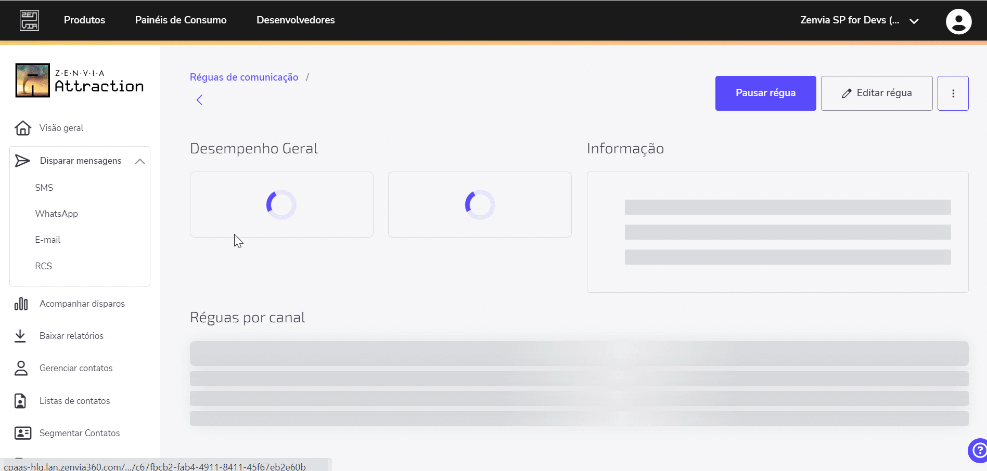Click the Visão geral home icon
The height and width of the screenshot is (471, 987).
pos(23,128)
